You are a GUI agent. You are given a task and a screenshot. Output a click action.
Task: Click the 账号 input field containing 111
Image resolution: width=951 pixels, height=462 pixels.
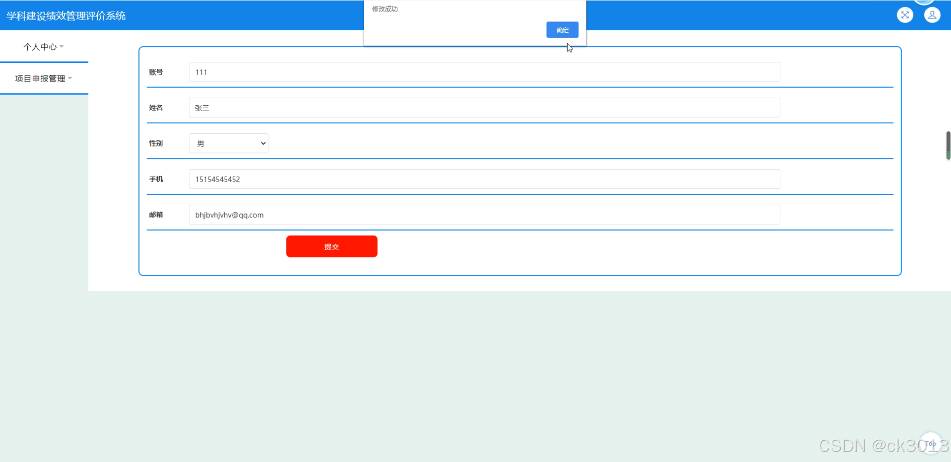pos(485,72)
